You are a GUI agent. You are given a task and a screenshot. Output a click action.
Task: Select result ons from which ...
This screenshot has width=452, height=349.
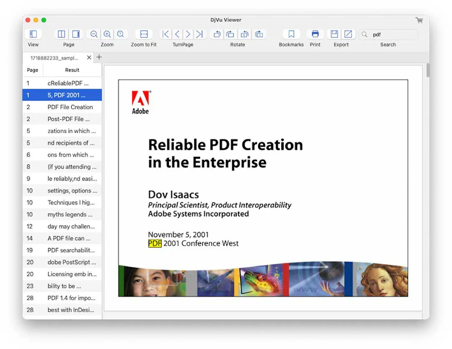[62, 155]
